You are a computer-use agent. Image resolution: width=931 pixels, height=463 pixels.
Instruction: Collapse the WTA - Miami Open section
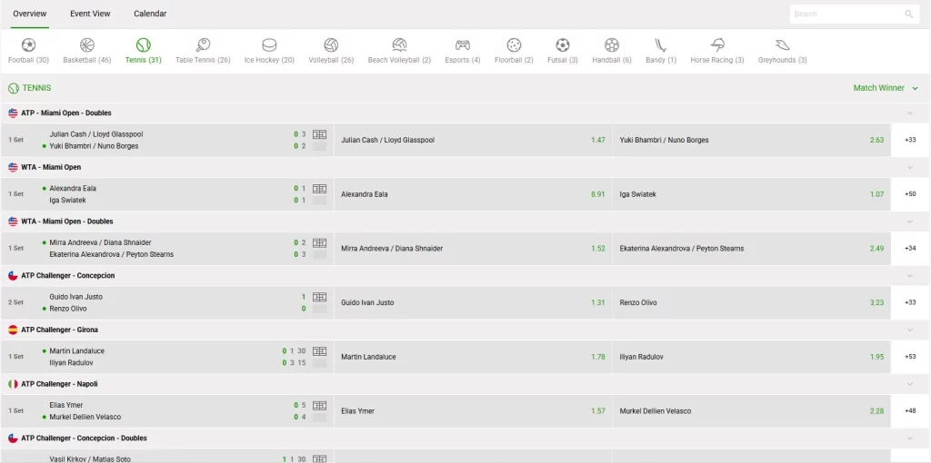909,167
